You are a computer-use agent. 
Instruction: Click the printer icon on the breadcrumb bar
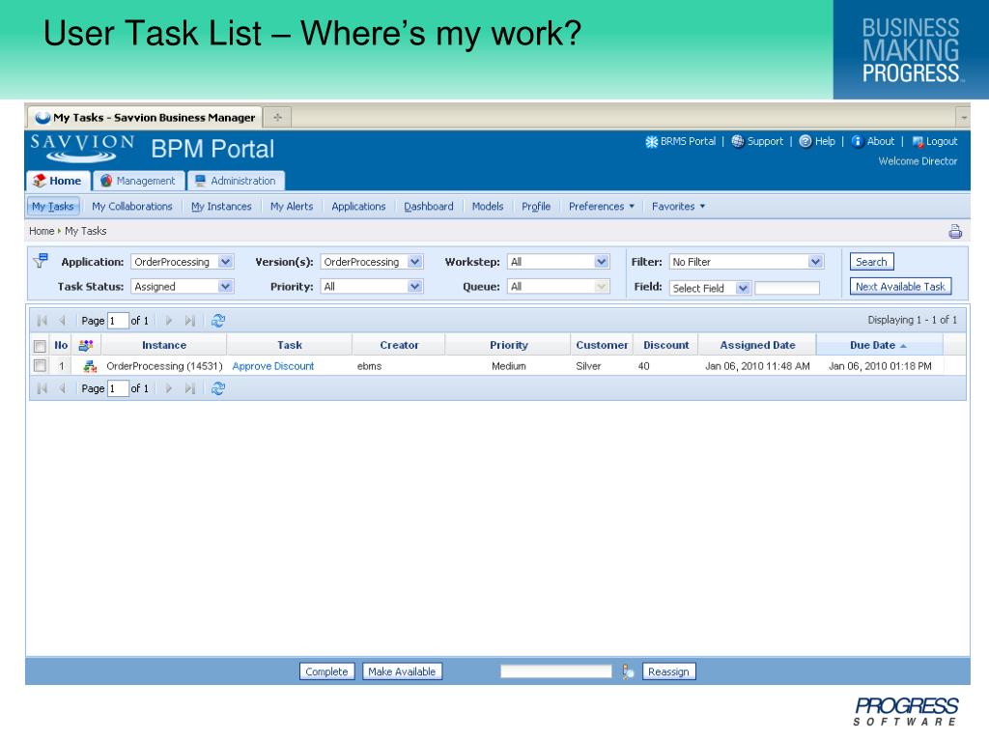955,232
